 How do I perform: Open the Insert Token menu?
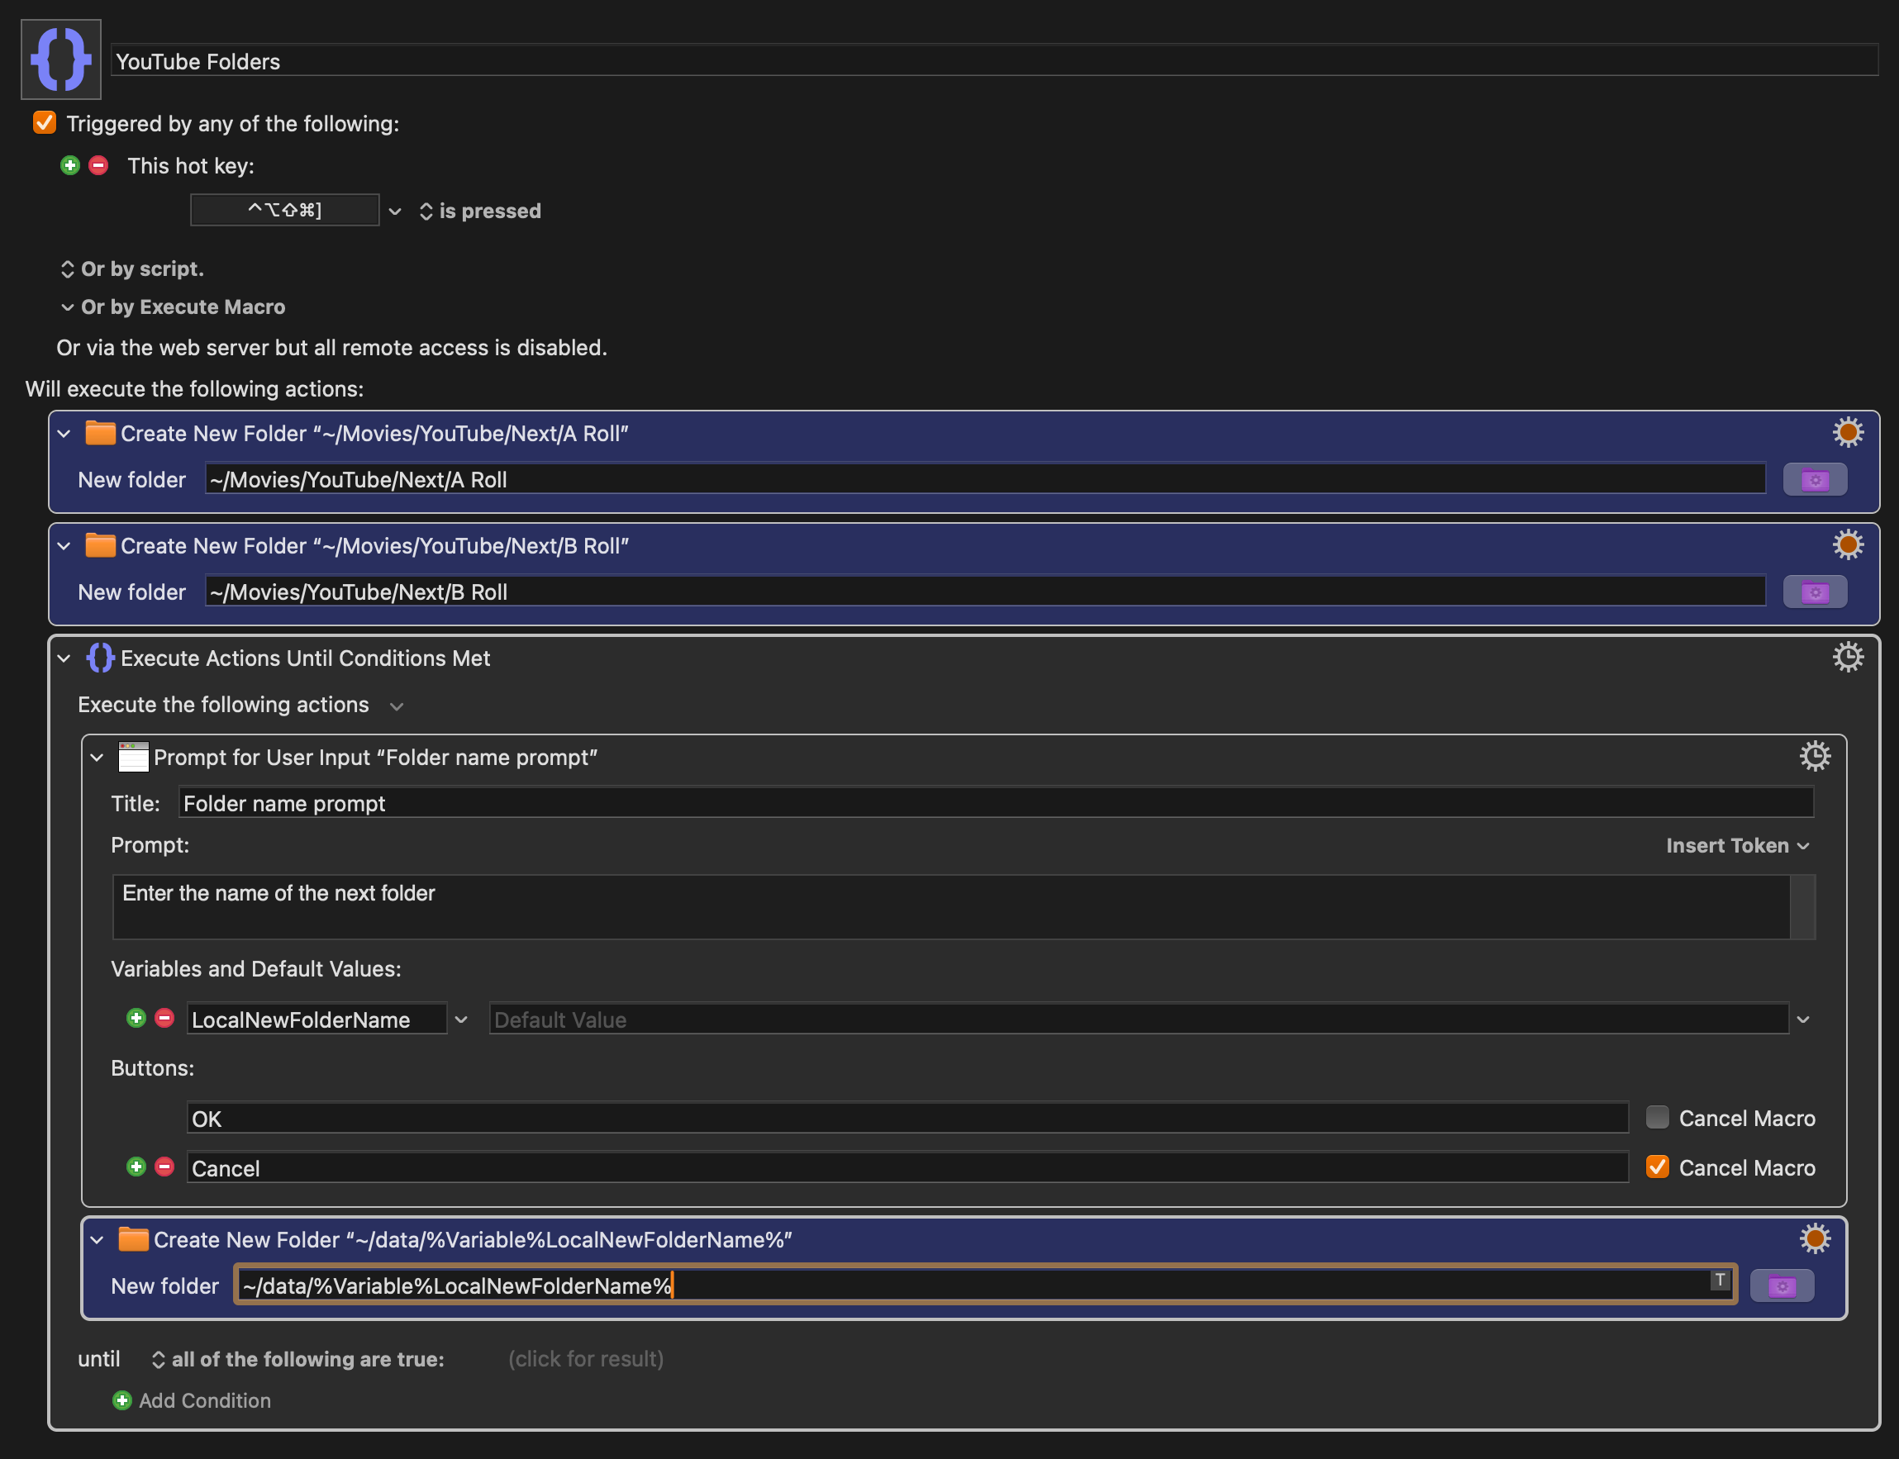click(1736, 846)
